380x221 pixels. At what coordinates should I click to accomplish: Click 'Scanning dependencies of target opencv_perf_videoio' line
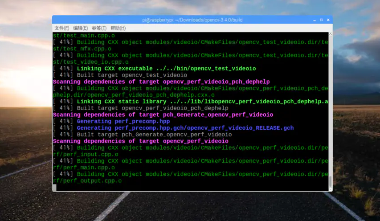141,141
